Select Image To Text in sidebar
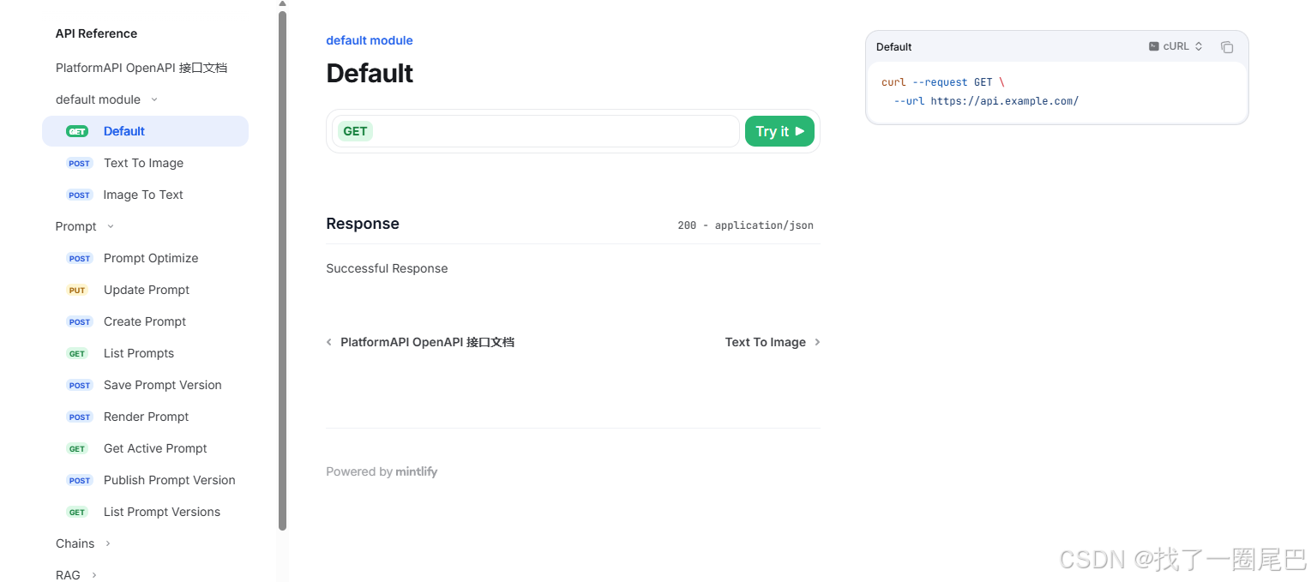This screenshot has width=1311, height=582. 143,195
